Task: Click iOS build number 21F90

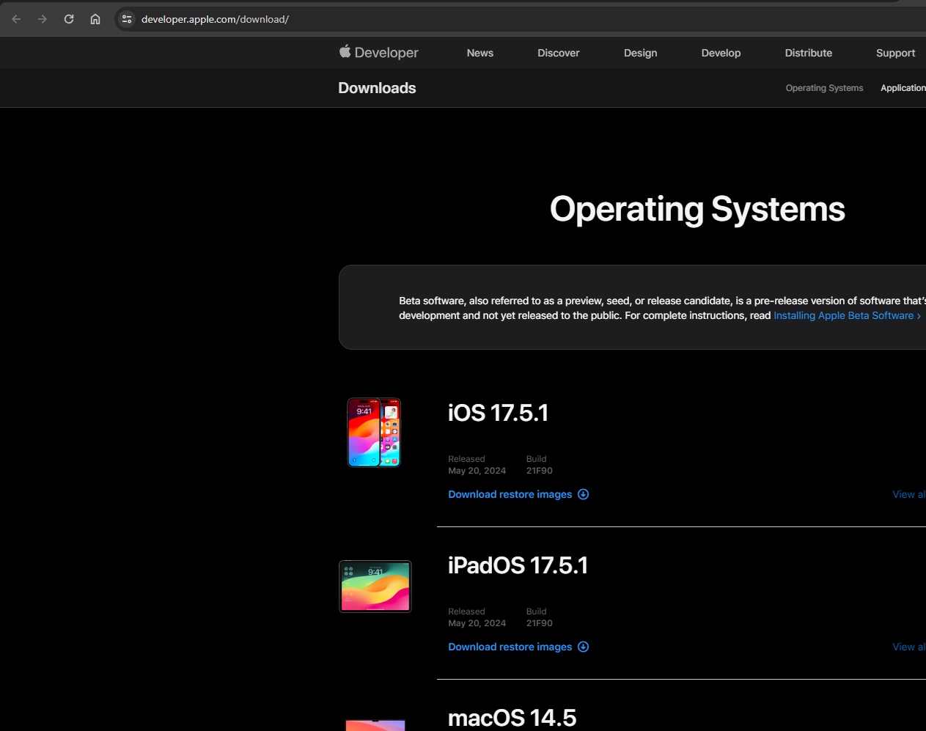Action: 540,471
